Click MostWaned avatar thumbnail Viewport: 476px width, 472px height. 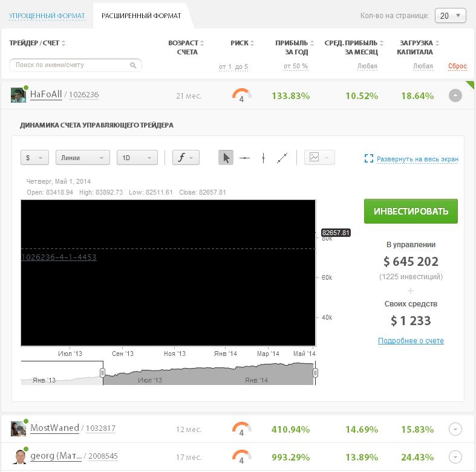[18, 428]
